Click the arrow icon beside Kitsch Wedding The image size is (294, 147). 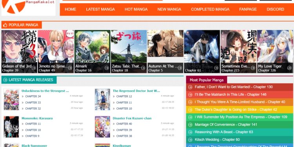click(190, 140)
